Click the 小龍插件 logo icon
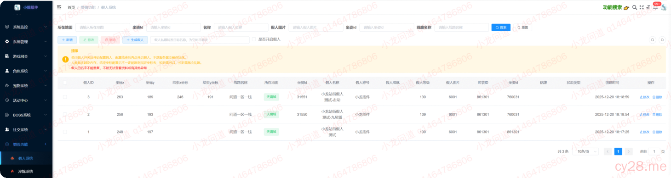 click(17, 7)
